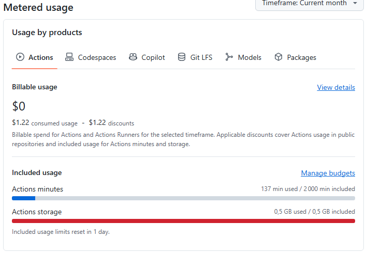
Task: Click the Timeframe dropdown caret arrow
Action: [x=355, y=3]
